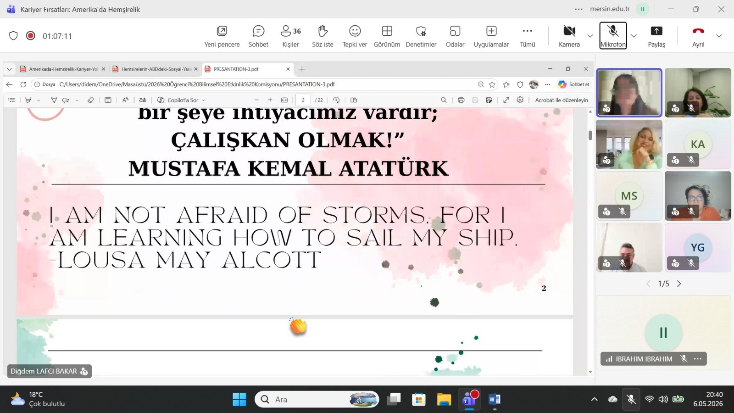Open Odalar breakout rooms

[x=455, y=36]
